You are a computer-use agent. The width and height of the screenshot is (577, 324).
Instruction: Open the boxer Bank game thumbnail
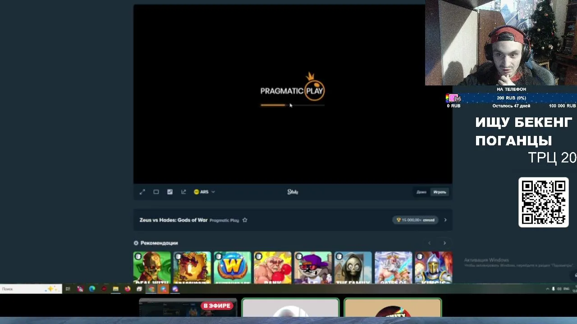tap(273, 268)
